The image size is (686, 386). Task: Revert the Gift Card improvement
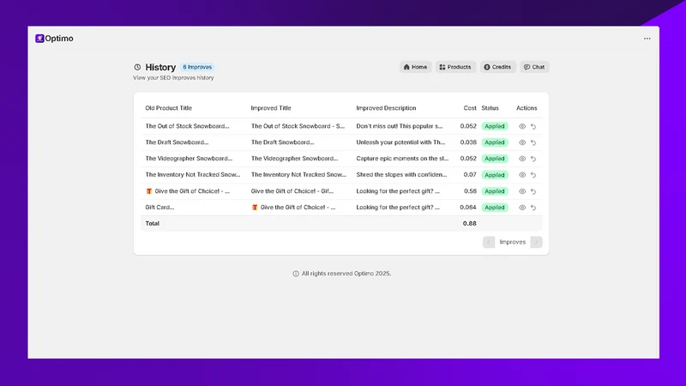533,208
